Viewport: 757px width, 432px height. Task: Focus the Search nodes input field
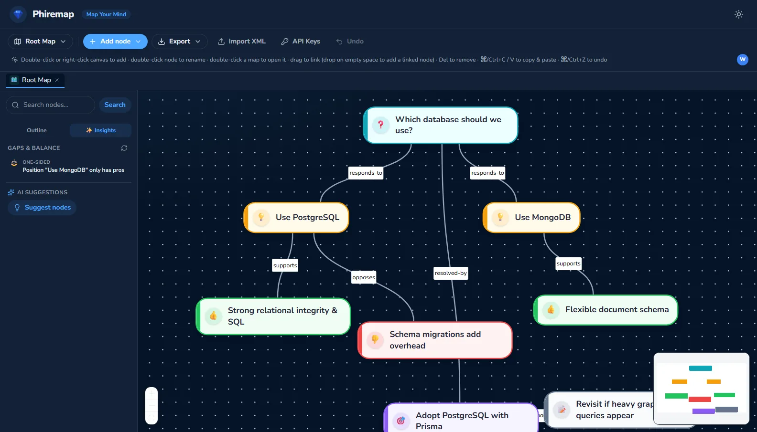tap(50, 105)
